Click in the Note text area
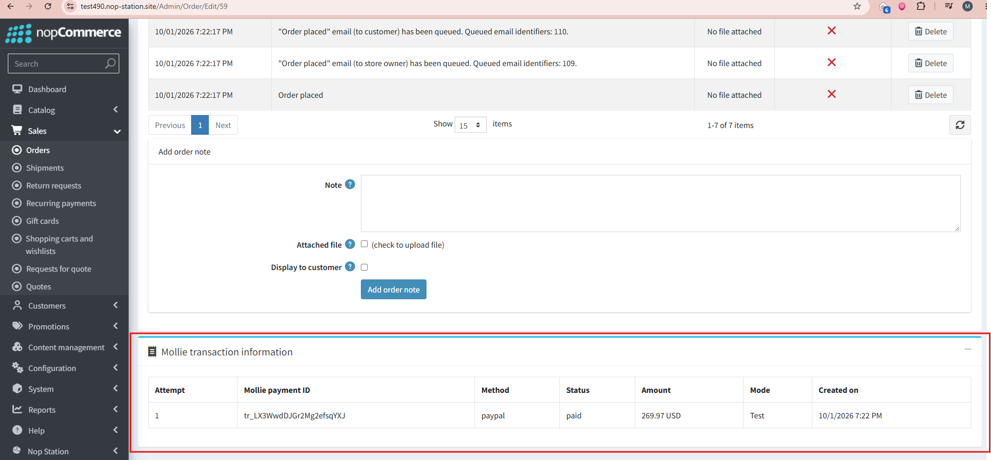991x460 pixels. [660, 203]
